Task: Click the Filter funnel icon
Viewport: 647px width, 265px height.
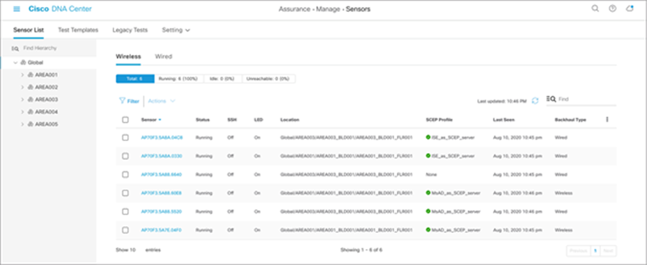Action: 122,101
